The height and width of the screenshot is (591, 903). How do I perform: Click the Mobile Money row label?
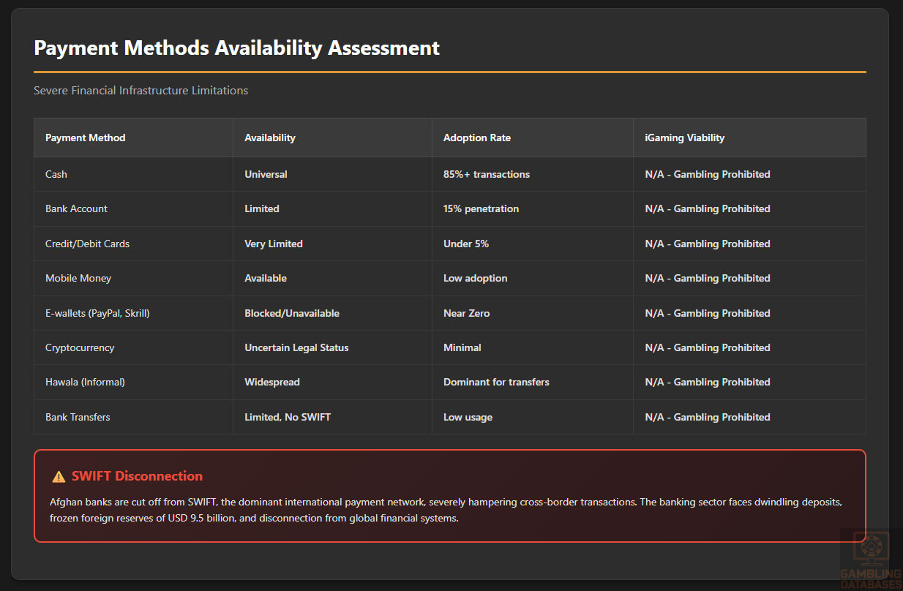(x=78, y=278)
